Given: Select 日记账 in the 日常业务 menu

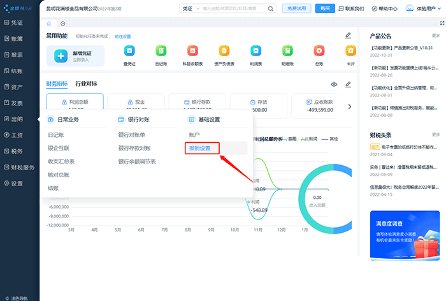Looking at the screenshot, I should click(56, 135).
